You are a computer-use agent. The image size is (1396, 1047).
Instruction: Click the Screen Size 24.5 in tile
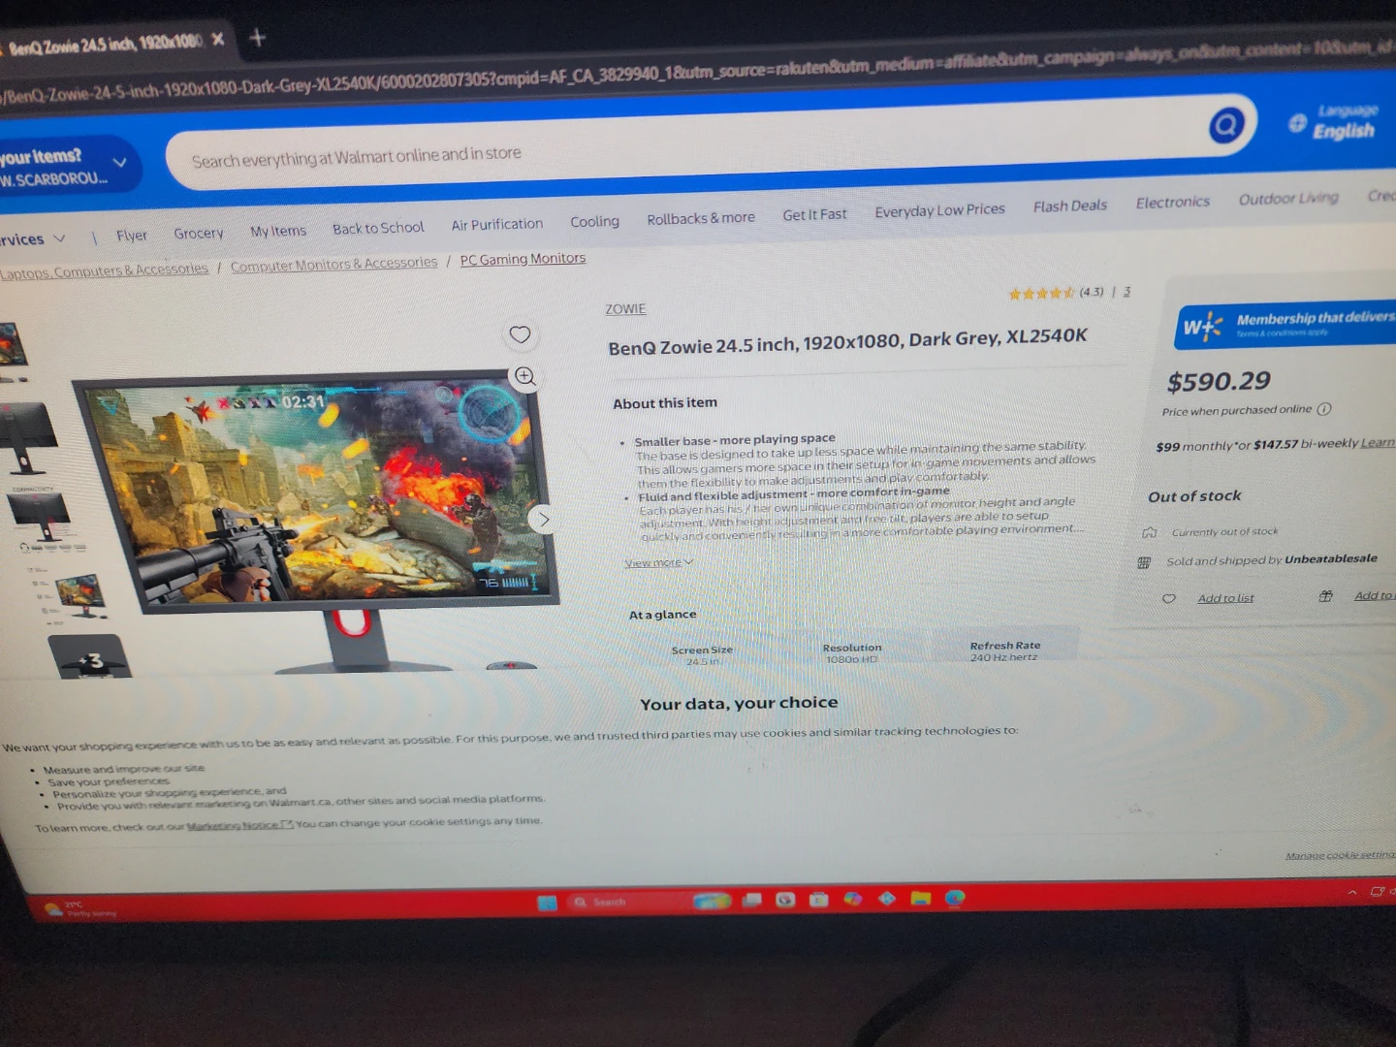702,655
